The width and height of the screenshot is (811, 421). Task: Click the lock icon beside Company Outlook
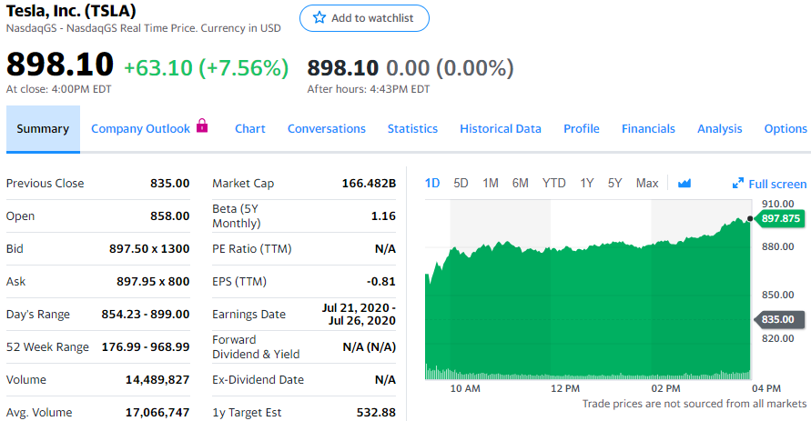(202, 126)
